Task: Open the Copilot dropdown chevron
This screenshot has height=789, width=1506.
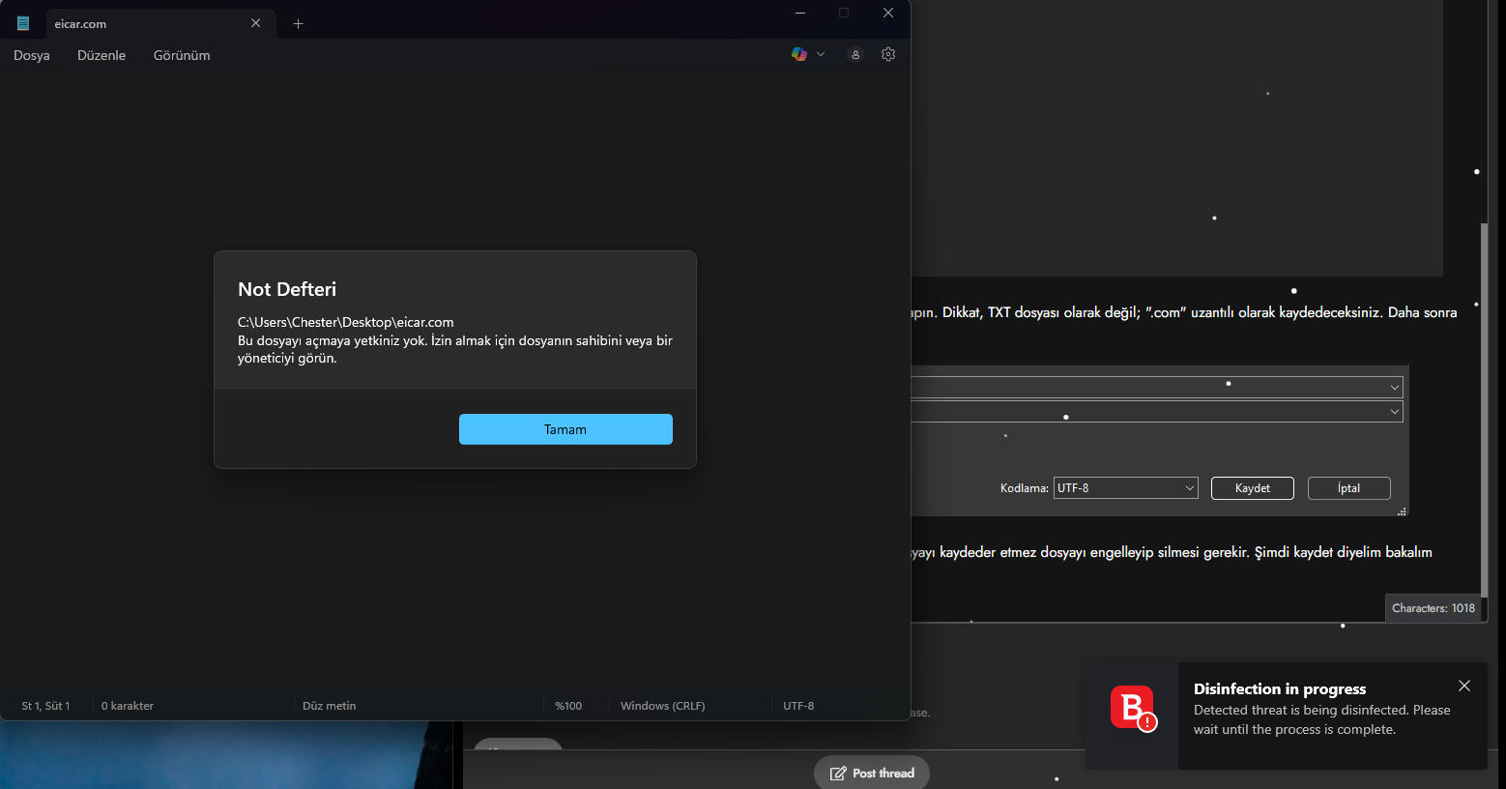Action: point(821,54)
